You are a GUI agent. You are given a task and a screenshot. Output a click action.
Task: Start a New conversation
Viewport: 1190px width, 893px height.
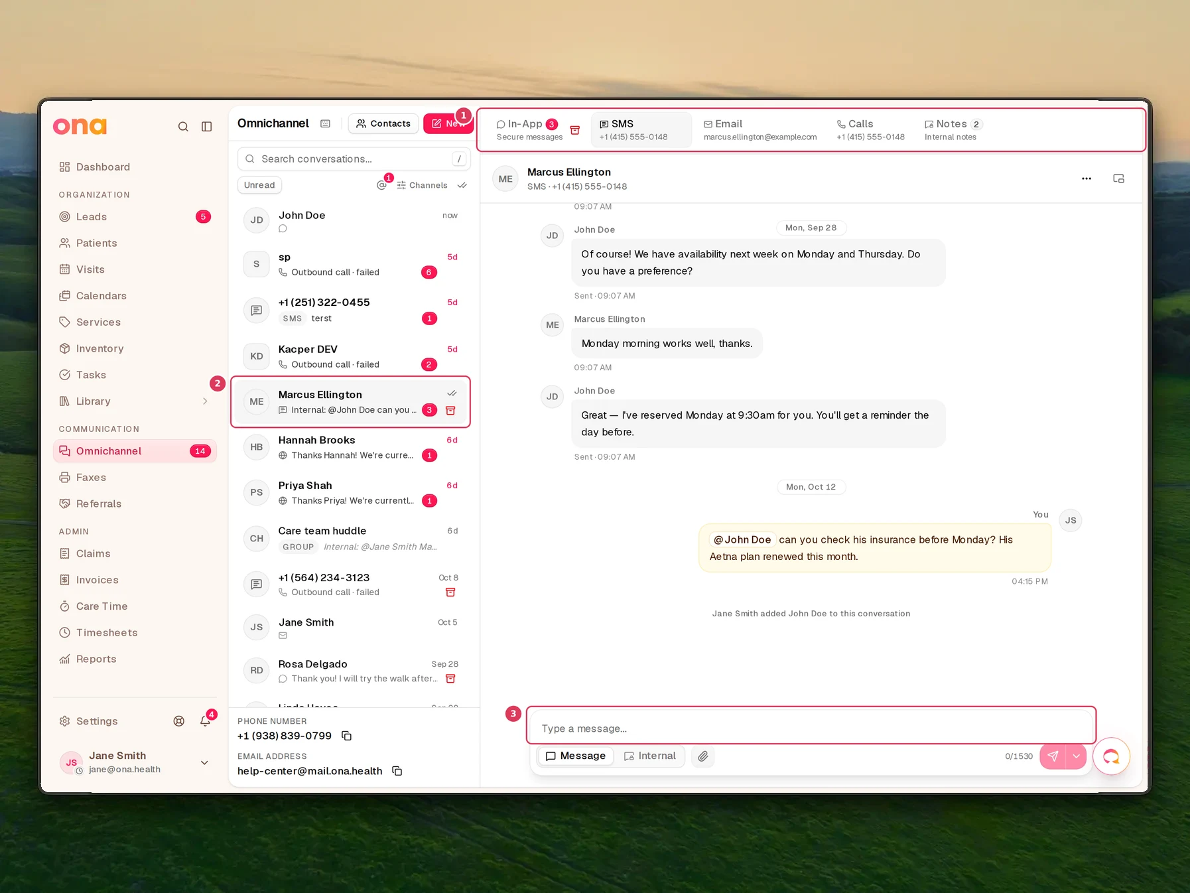pos(448,123)
